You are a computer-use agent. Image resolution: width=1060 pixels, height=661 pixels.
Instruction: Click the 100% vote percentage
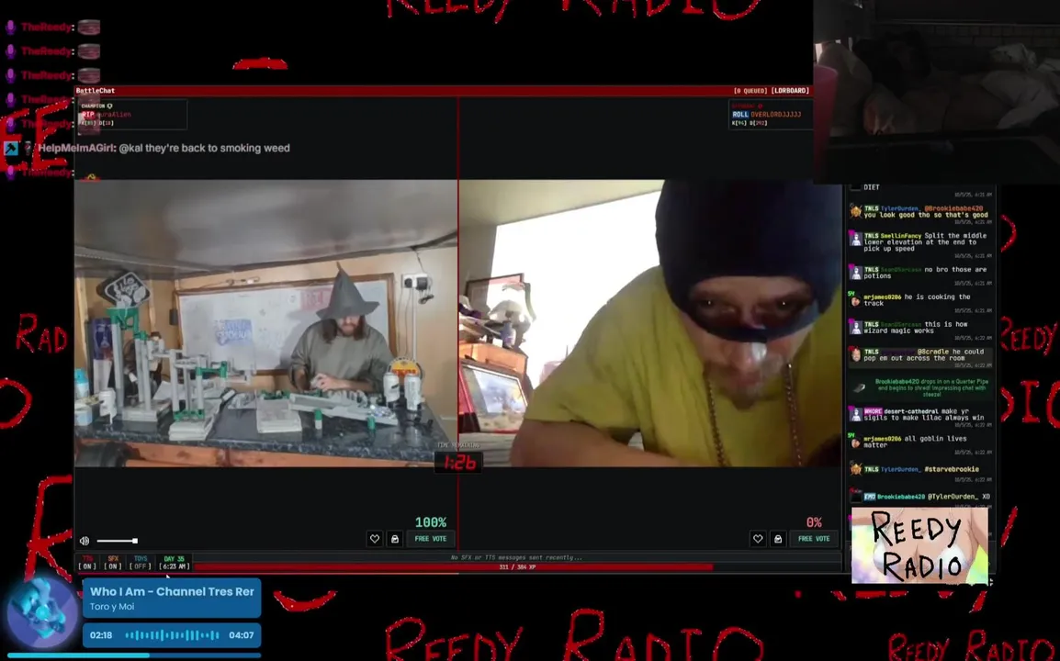click(x=431, y=522)
